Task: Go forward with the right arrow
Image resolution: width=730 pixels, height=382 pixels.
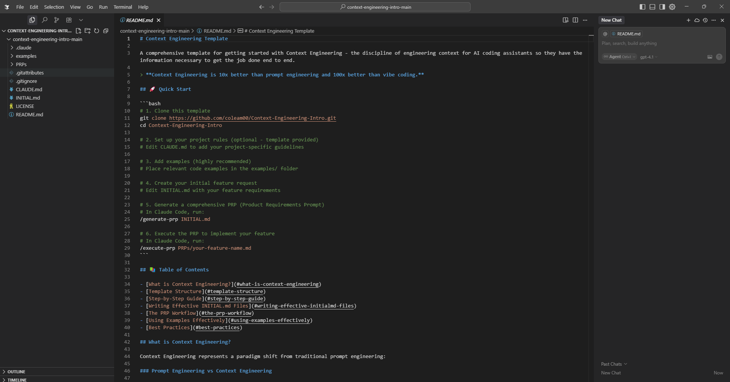Action: pyautogui.click(x=272, y=7)
